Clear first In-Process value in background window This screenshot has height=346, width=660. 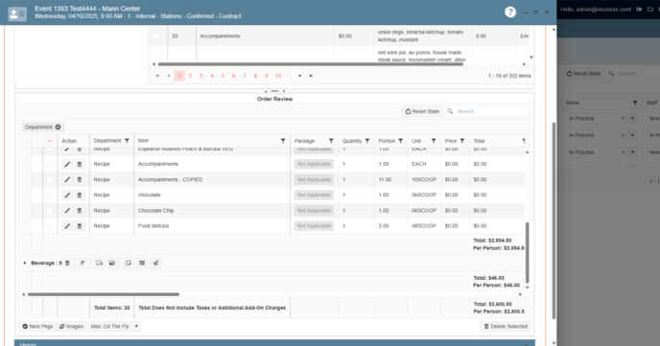tap(623, 119)
